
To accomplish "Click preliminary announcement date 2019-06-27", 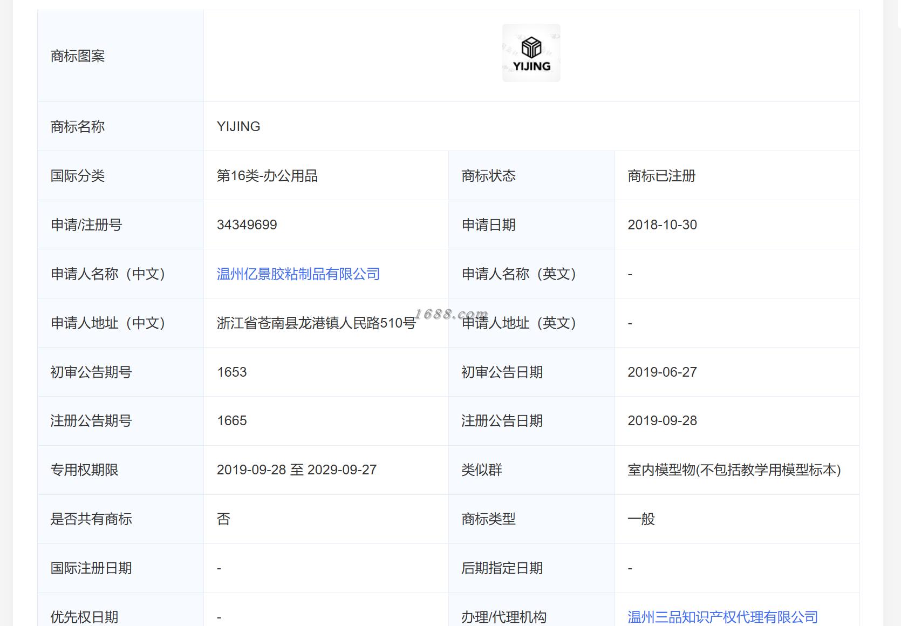I will [662, 372].
